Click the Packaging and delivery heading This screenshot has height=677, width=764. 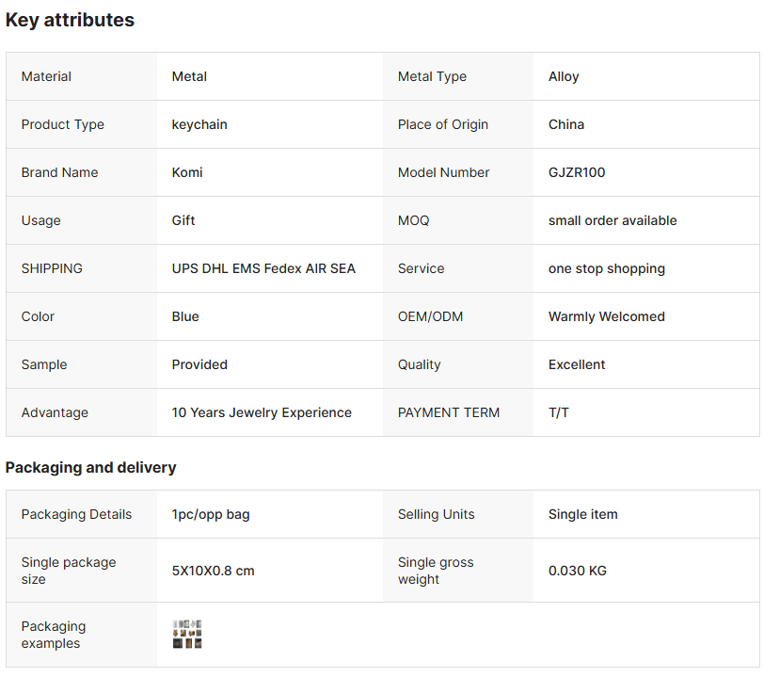pos(90,467)
